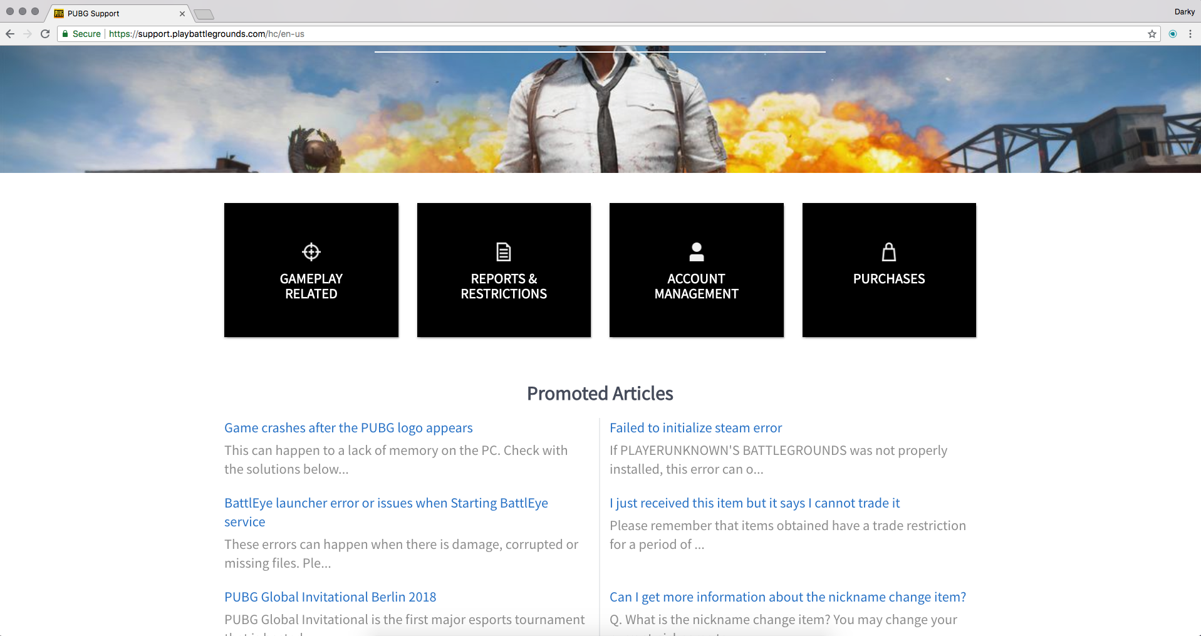Open 'Game crashes after the PUBG logo appears' article
The height and width of the screenshot is (636, 1201).
(x=348, y=428)
